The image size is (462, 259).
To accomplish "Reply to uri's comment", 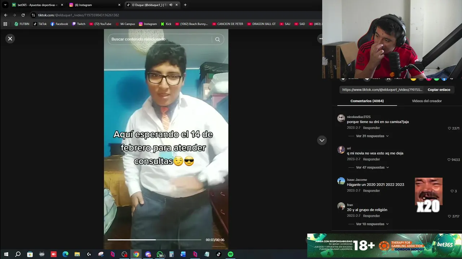I will (371, 159).
